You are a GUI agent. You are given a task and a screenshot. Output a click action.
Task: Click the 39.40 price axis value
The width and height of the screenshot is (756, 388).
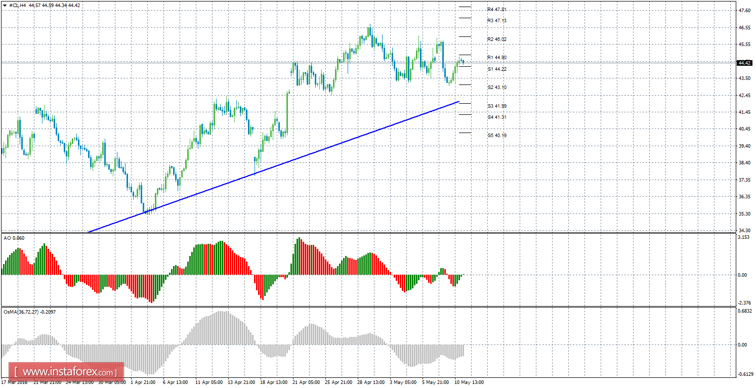click(x=744, y=146)
